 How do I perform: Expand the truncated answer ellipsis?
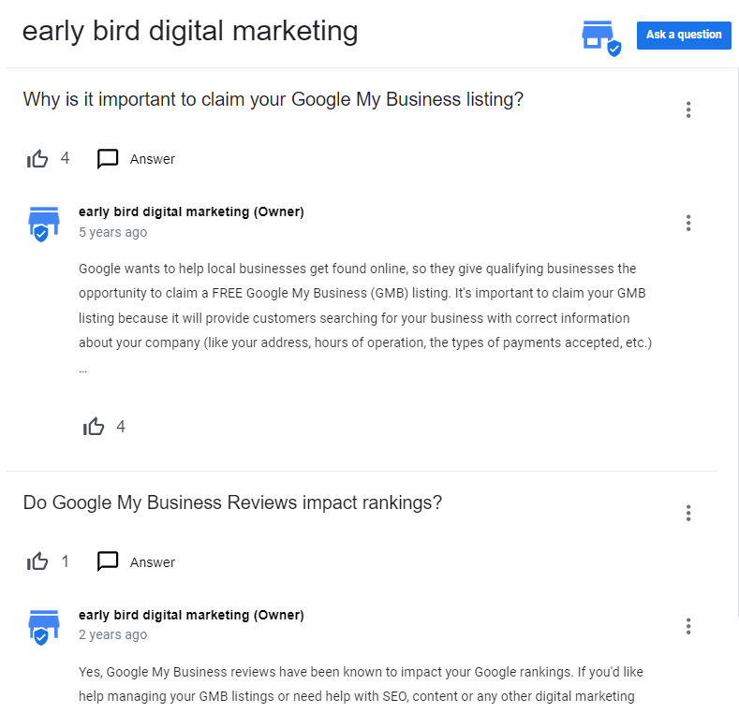[83, 369]
